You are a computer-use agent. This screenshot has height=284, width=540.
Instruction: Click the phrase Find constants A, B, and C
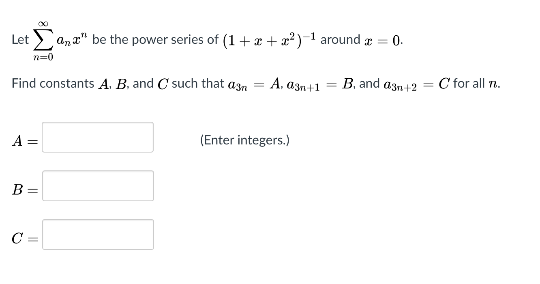pos(89,83)
